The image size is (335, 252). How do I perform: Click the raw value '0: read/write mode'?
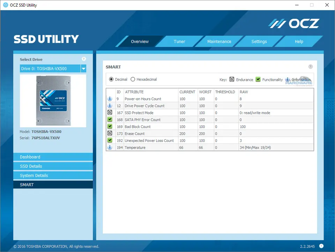click(x=255, y=113)
